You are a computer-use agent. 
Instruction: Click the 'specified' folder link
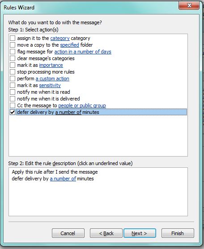tap(69, 45)
